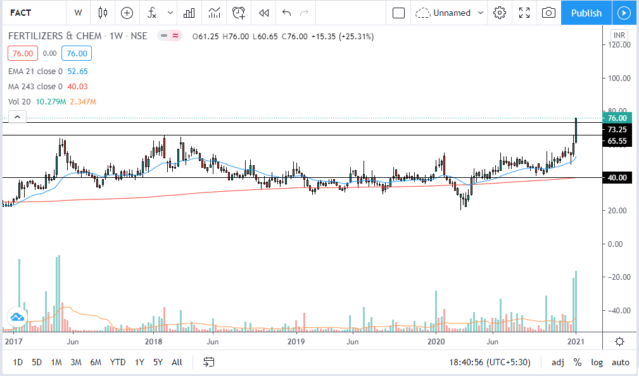The width and height of the screenshot is (639, 376).
Task: Click the 65.55 horizontal line price label
Action: click(x=617, y=141)
